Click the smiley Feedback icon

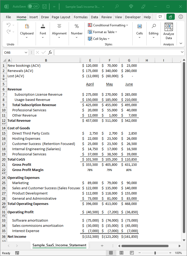coord(181,17)
